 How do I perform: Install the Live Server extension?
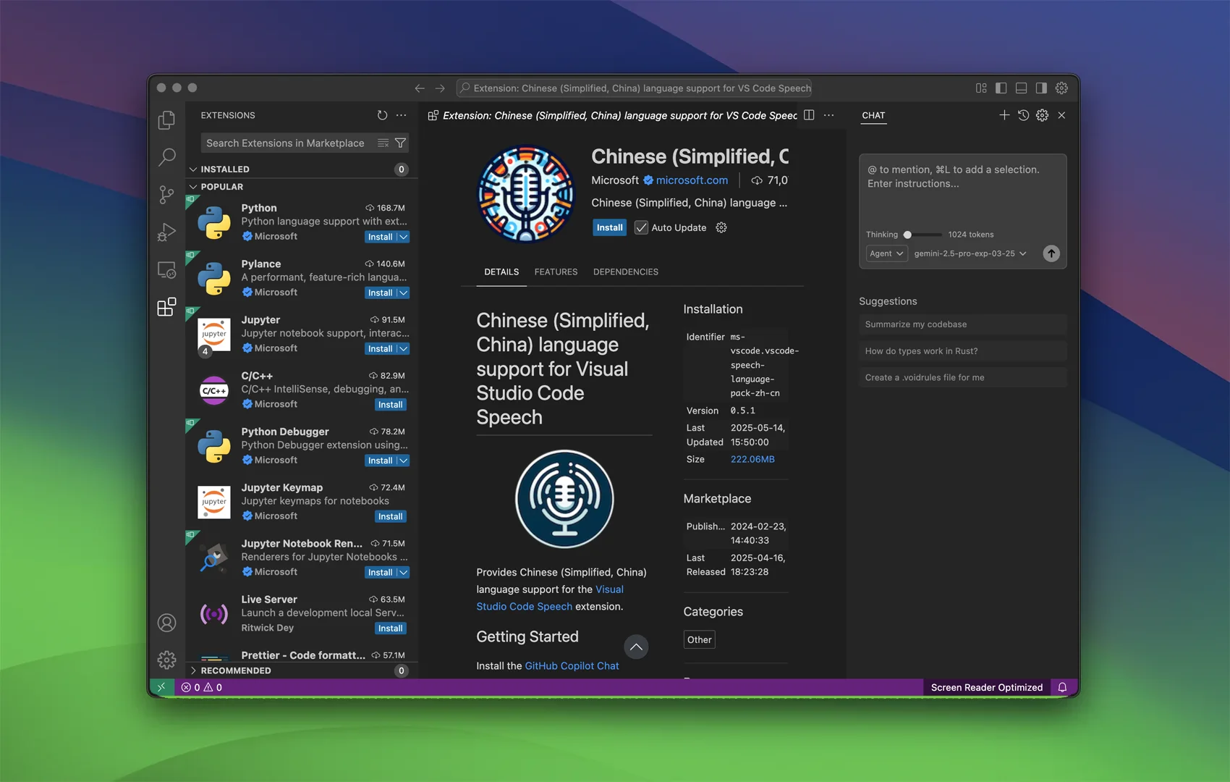pyautogui.click(x=391, y=628)
